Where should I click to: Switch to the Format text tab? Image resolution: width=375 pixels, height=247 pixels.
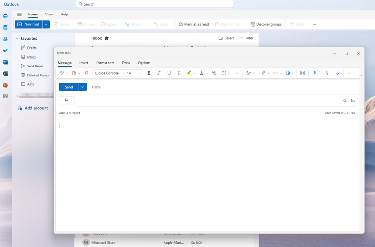(105, 63)
